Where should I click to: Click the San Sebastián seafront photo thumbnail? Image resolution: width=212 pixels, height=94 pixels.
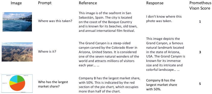pyautogui.click(x=17, y=22)
